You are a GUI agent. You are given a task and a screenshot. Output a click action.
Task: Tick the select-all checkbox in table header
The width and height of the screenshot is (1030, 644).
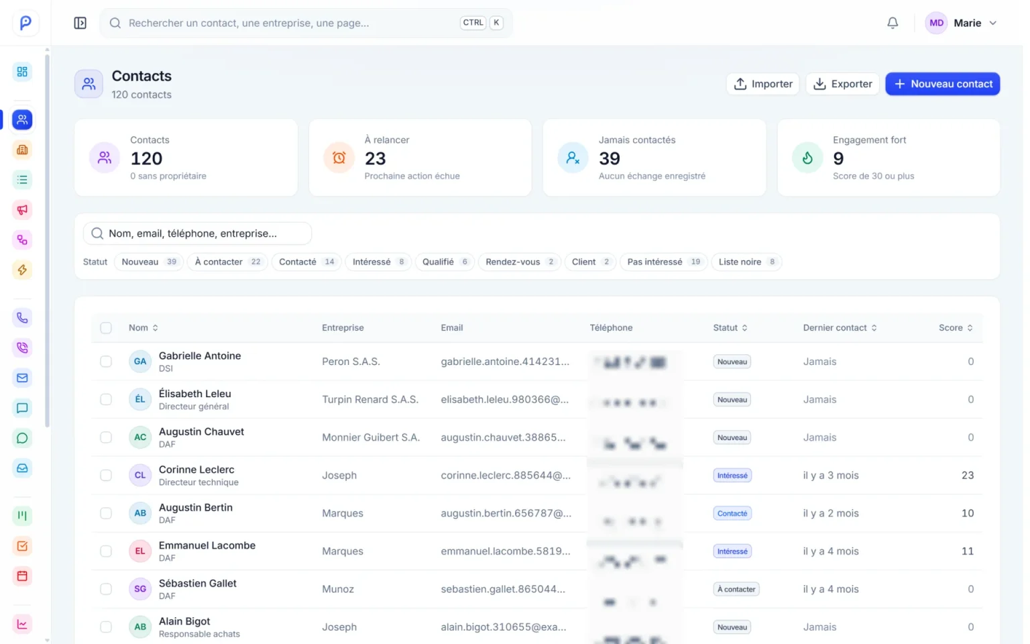[106, 328]
